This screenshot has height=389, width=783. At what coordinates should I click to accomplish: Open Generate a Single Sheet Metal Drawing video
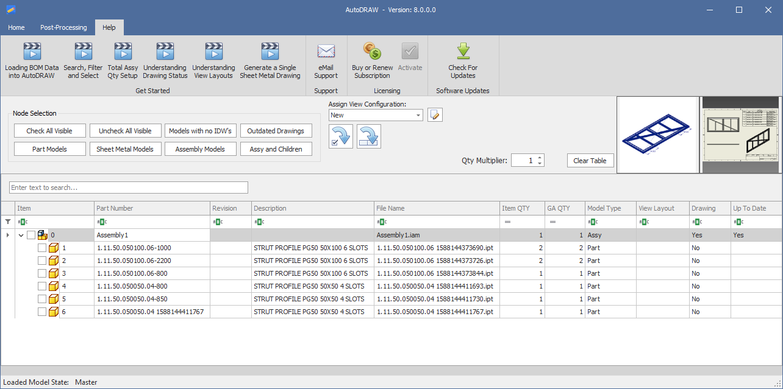click(270, 51)
